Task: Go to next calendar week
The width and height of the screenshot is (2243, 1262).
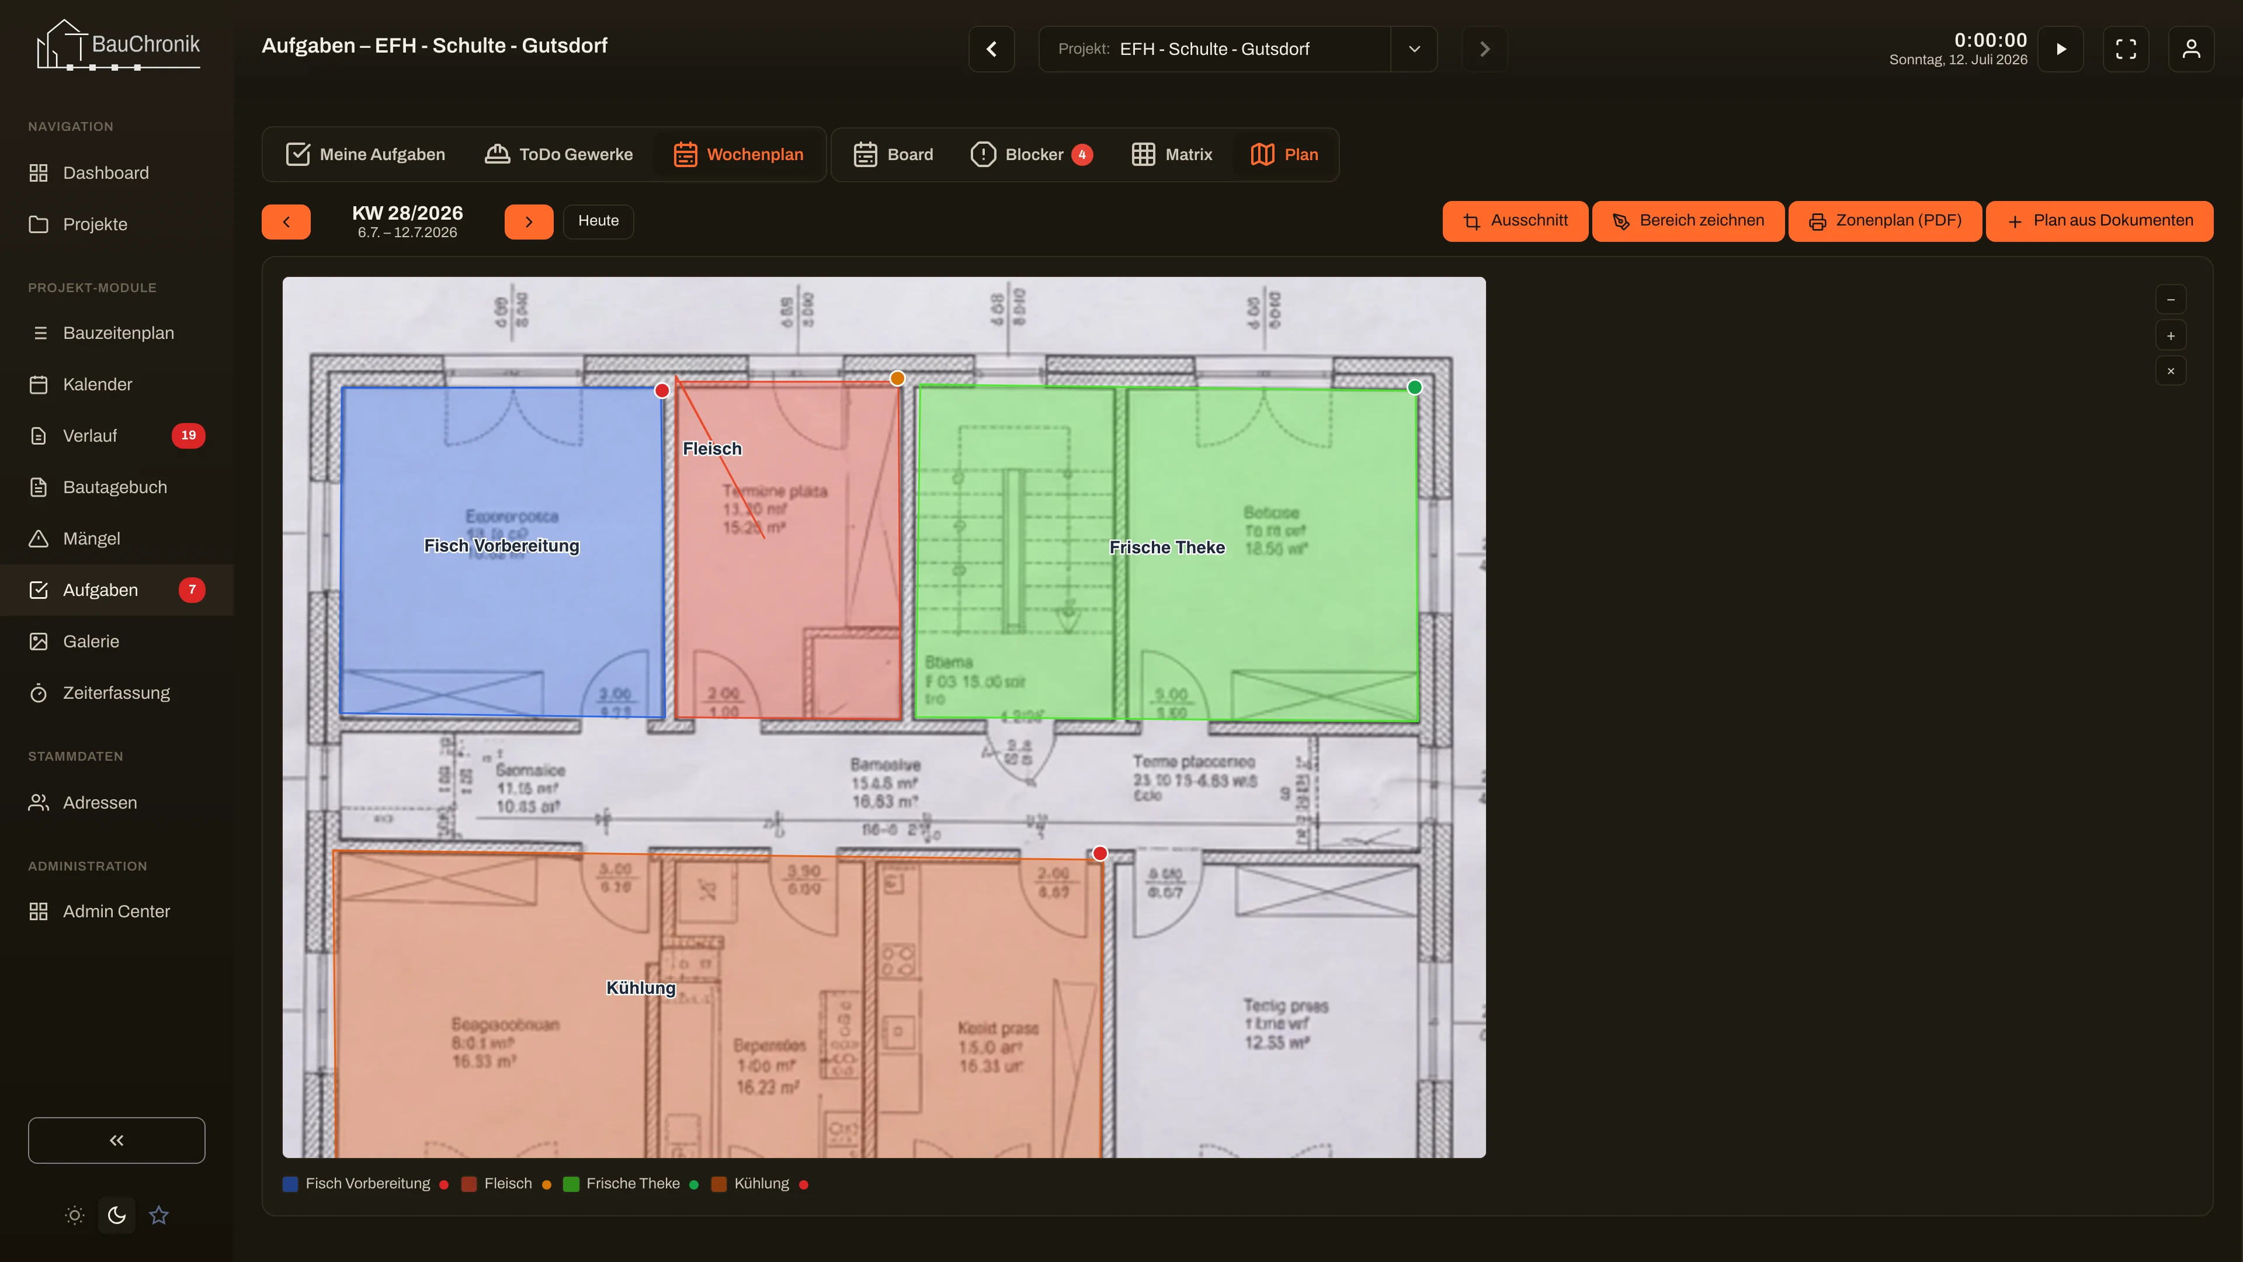Action: point(529,221)
